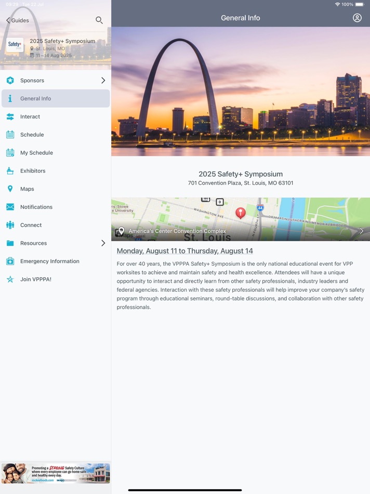Click the 2025 Safety+ Symposium sidebar title
370x494 pixels.
(x=62, y=41)
